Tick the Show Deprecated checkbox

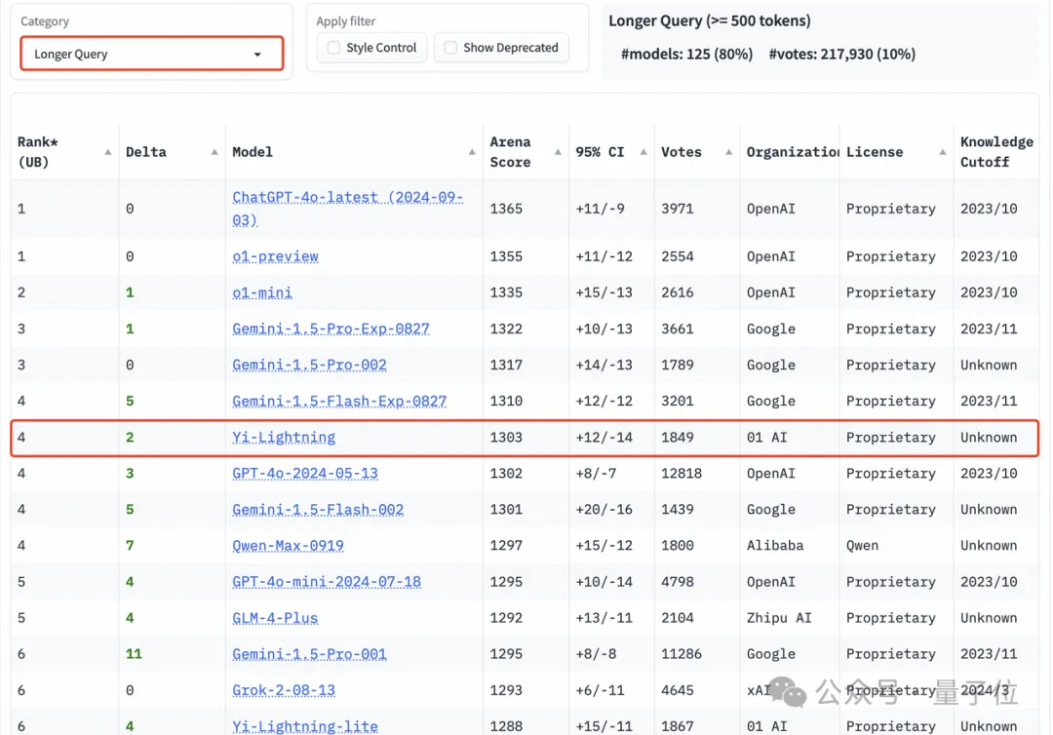click(450, 48)
